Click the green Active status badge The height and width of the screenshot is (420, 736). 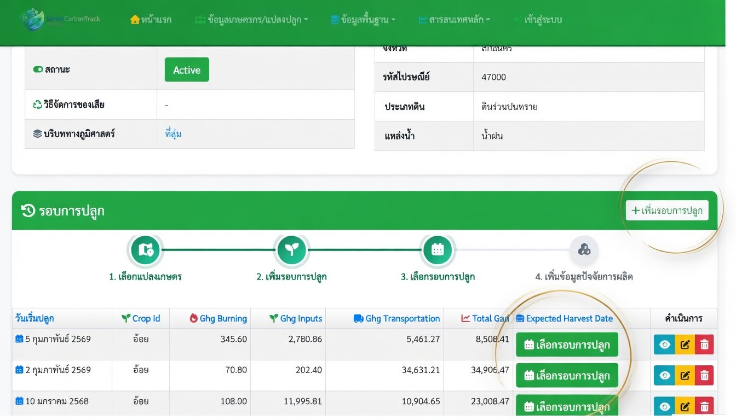187,69
